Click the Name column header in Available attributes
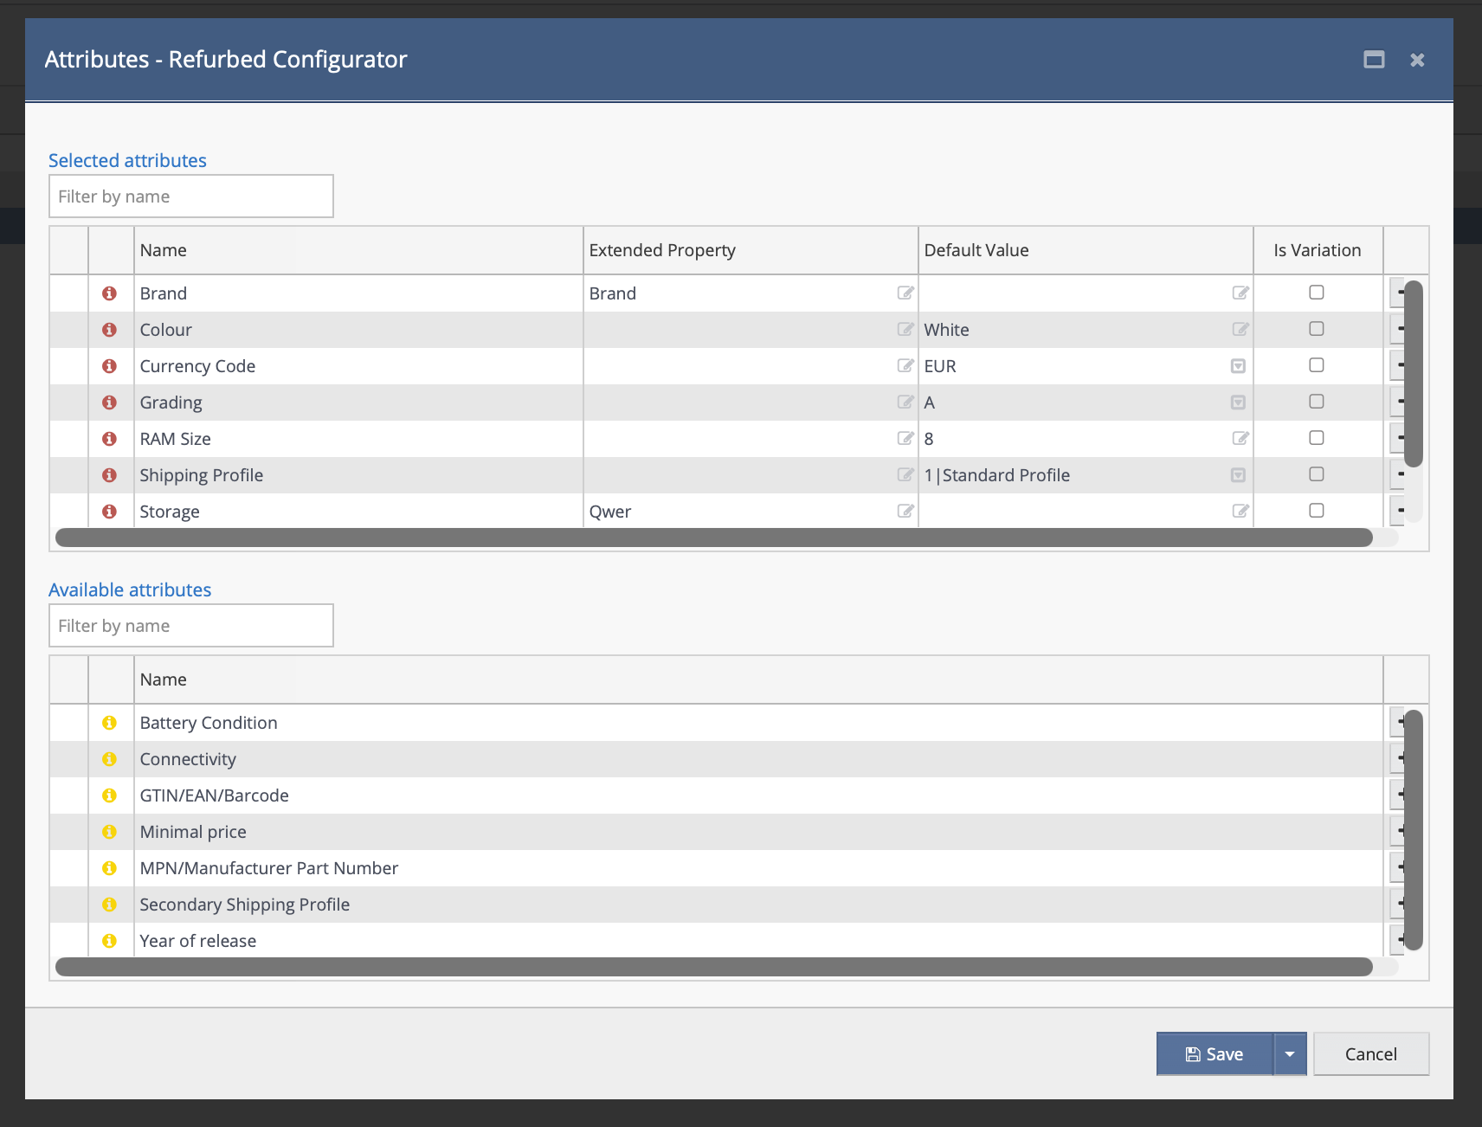 click(x=758, y=679)
